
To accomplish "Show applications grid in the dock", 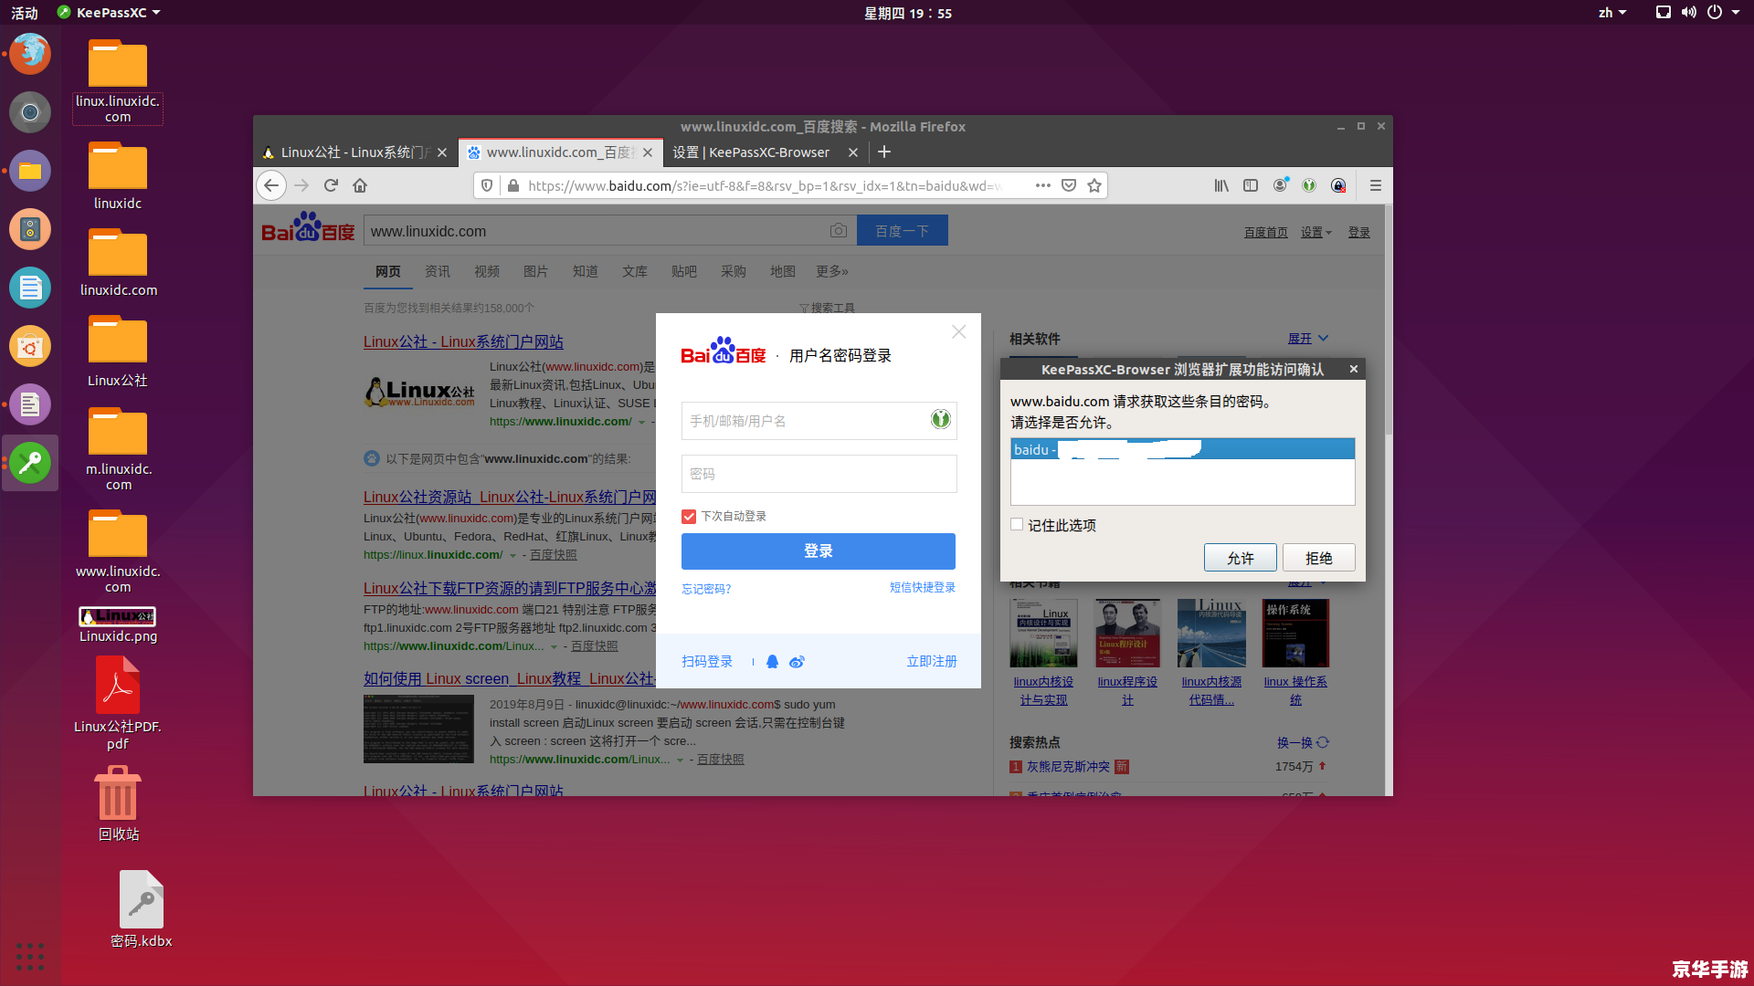I will coord(30,956).
